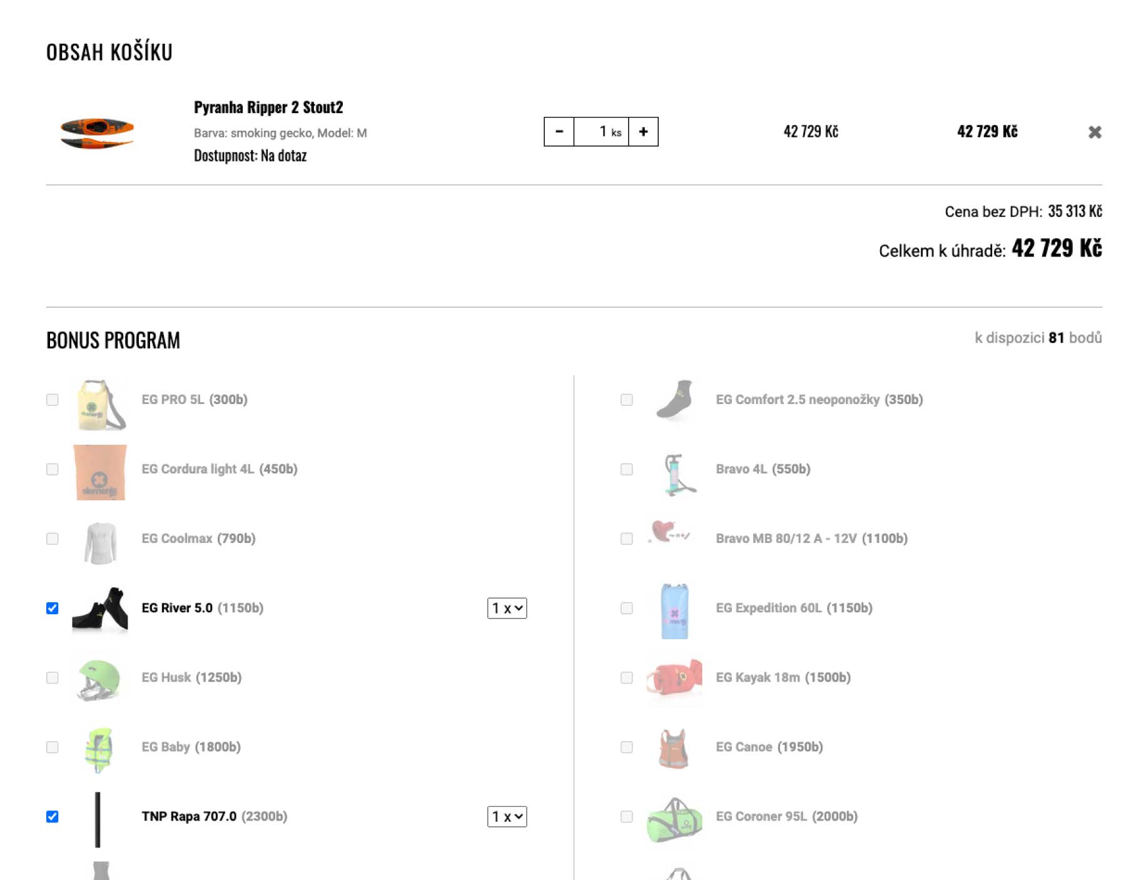Remove Pyranha Ripper 2 Stout2 from cart
This screenshot has width=1146, height=880.
pos(1094,132)
